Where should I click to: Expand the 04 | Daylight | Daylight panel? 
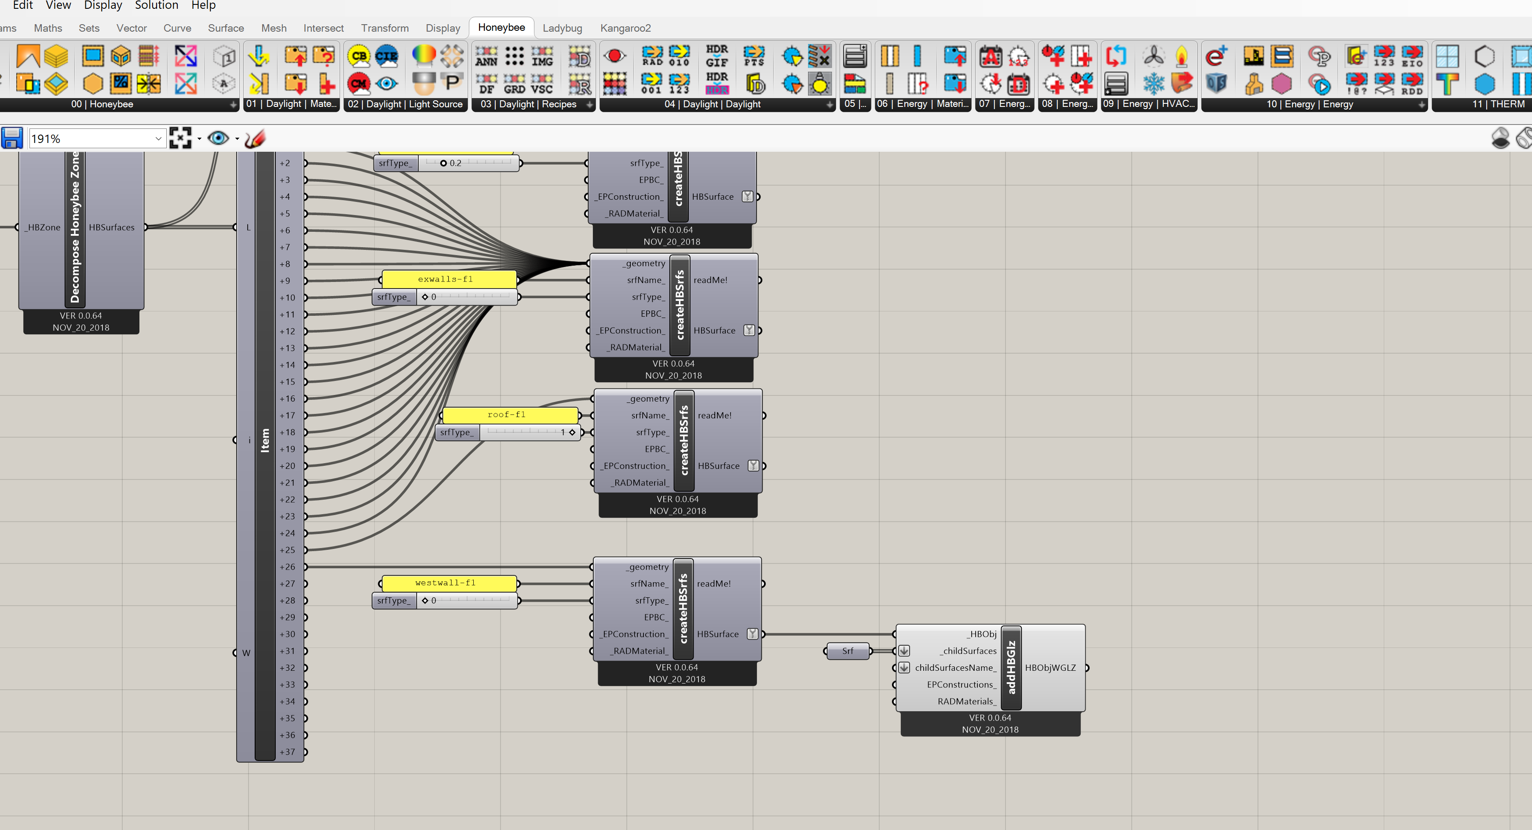[830, 105]
